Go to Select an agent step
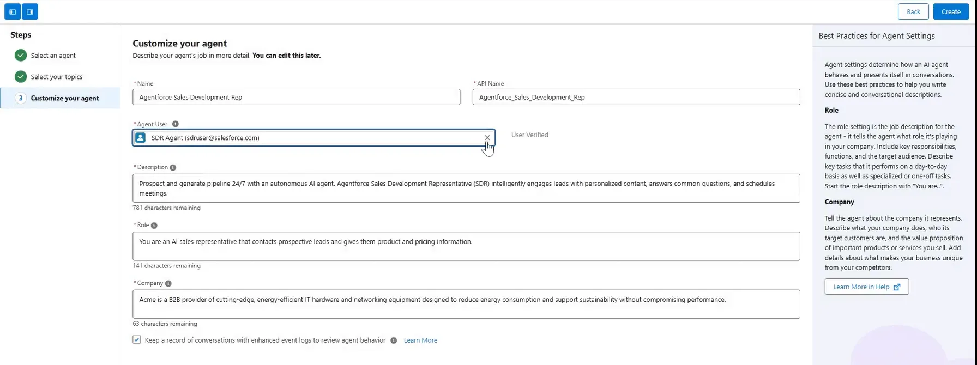Viewport: 977px width, 365px height. (53, 56)
